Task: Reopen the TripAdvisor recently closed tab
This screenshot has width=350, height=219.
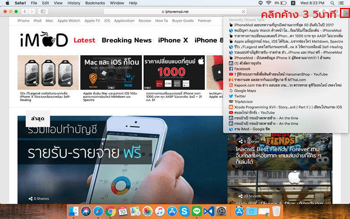Action: coord(286,102)
